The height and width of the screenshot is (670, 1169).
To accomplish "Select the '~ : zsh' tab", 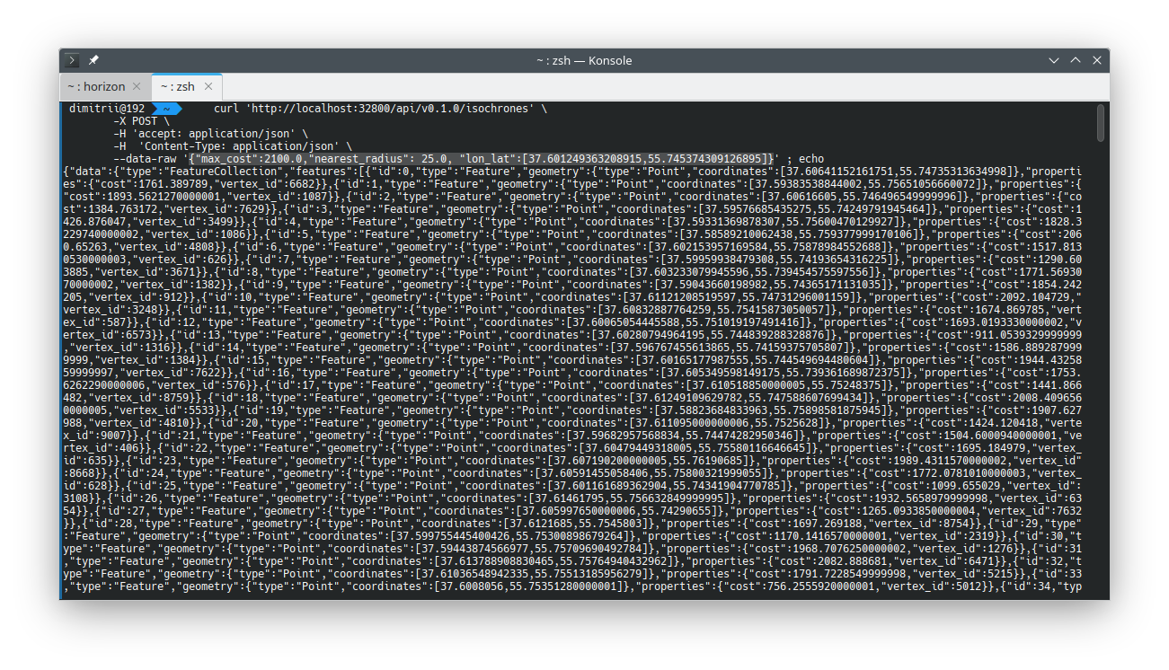I will pos(178,87).
